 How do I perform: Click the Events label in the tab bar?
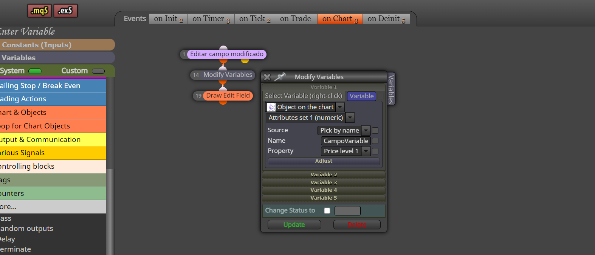pos(135,19)
